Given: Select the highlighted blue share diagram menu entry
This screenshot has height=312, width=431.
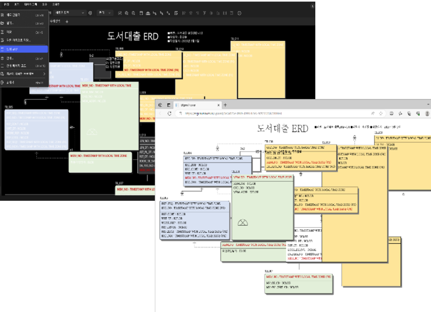Looking at the screenshot, I should (x=24, y=49).
